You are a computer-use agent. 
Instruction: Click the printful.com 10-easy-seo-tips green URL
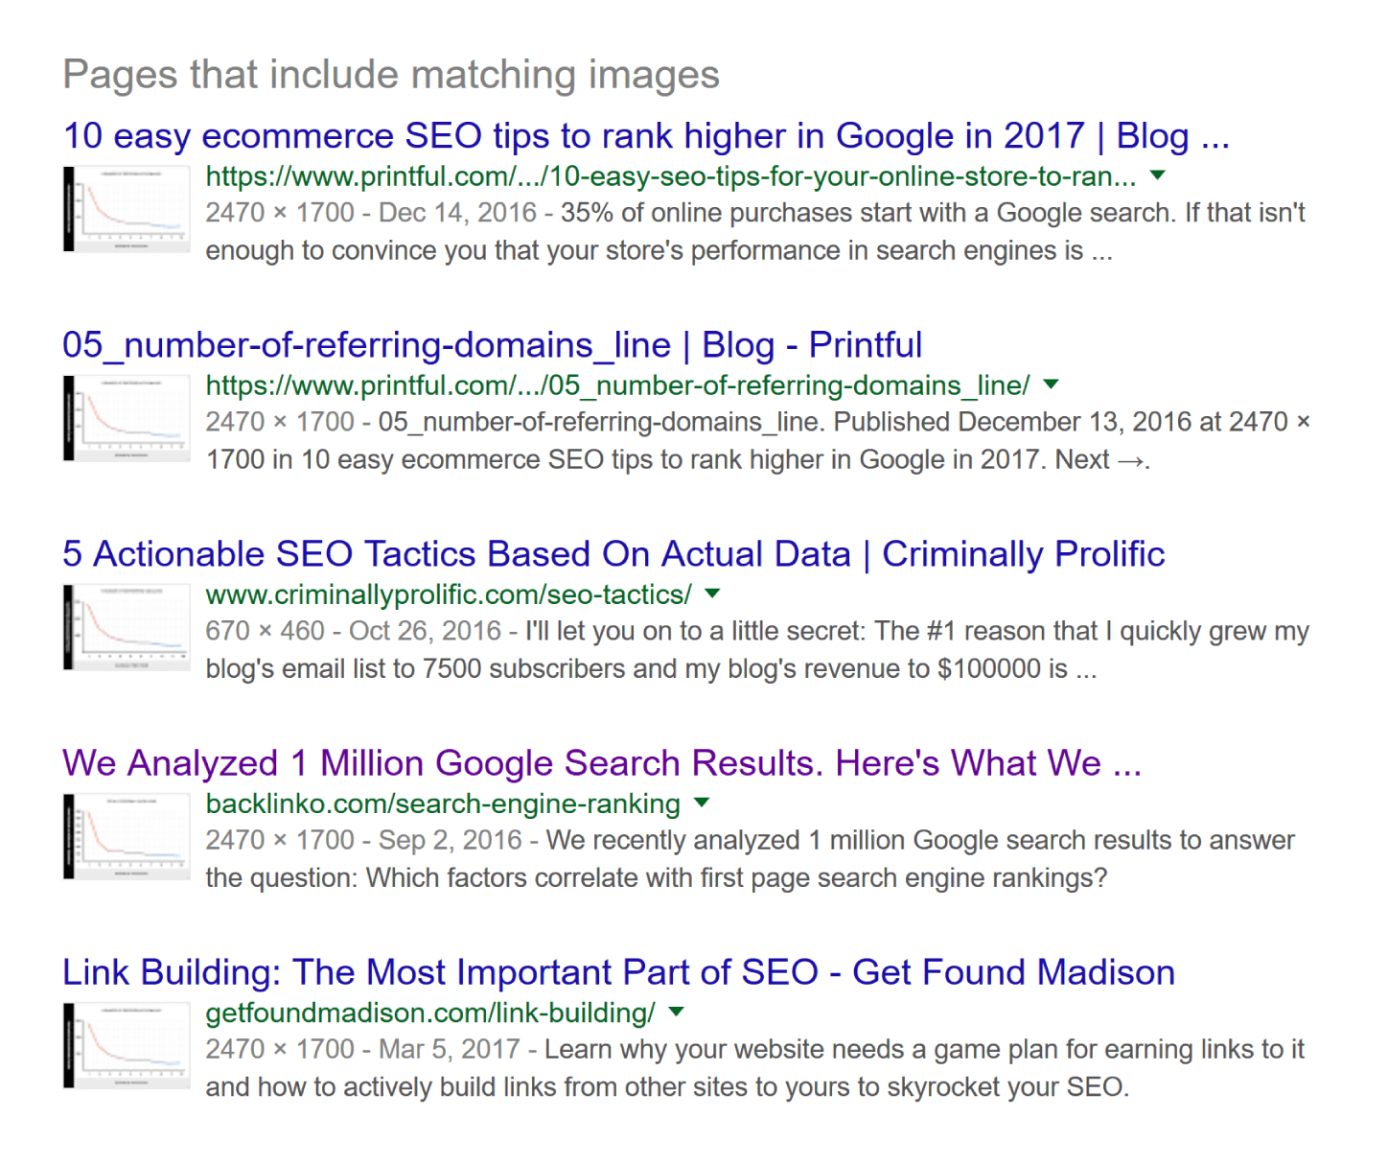coord(671,176)
